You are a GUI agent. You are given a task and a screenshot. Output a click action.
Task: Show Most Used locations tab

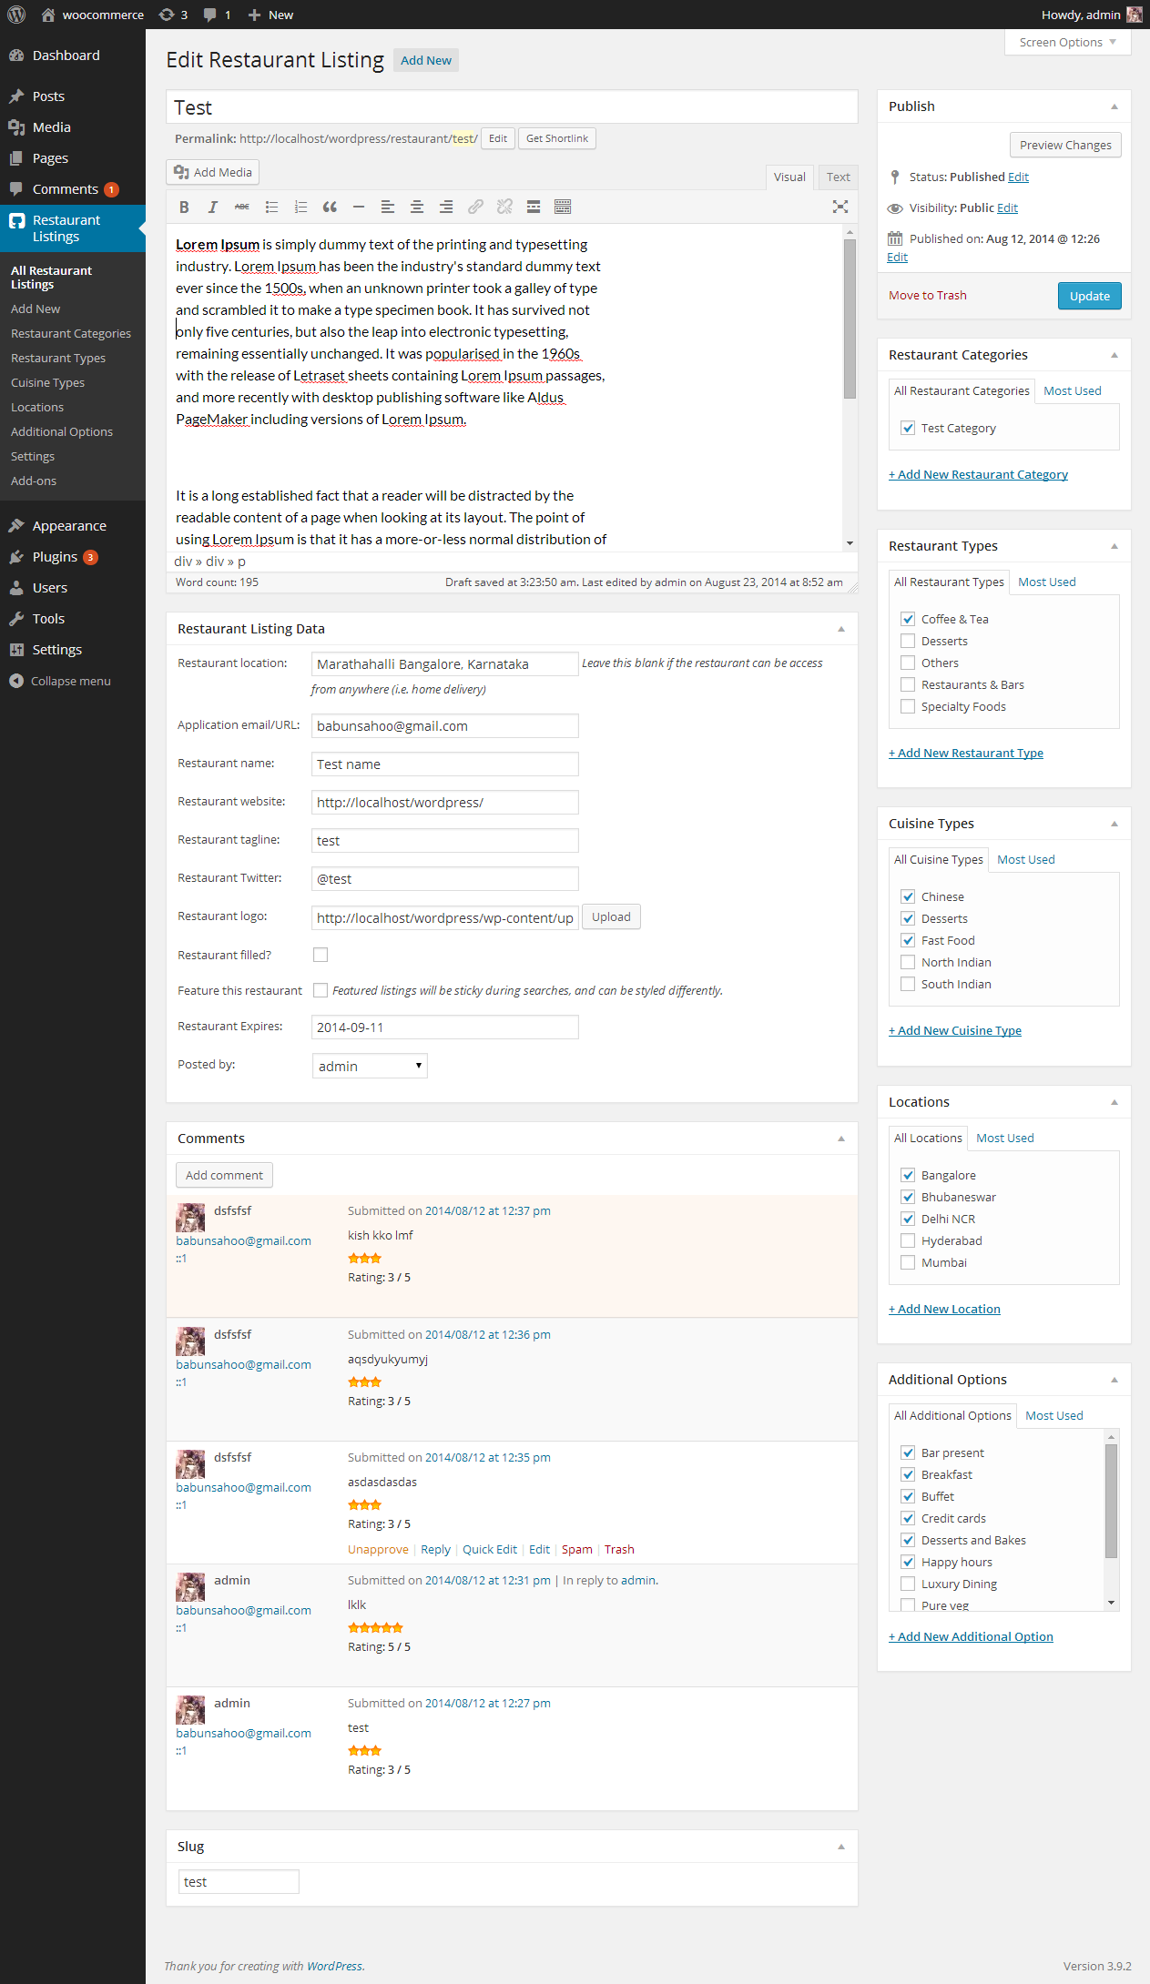coord(1005,1138)
